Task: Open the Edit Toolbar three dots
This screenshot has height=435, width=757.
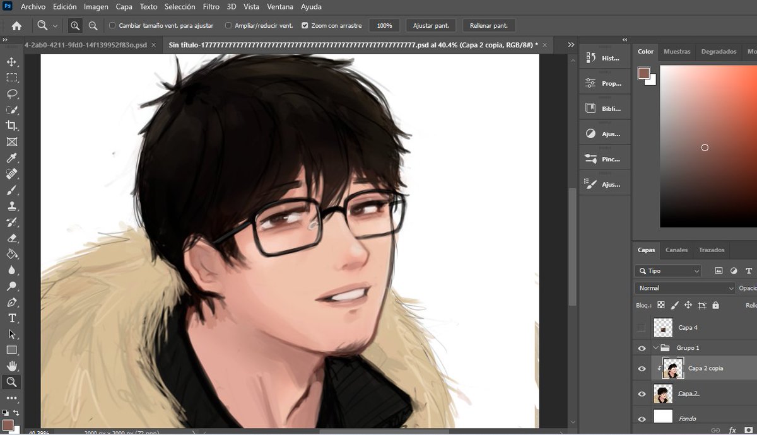Action: (11, 398)
